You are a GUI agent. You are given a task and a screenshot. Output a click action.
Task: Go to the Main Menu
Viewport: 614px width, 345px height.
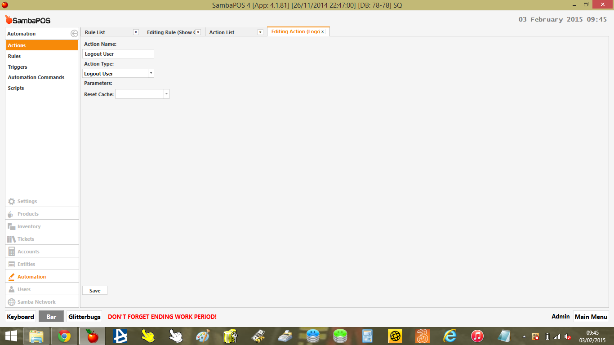click(x=591, y=317)
